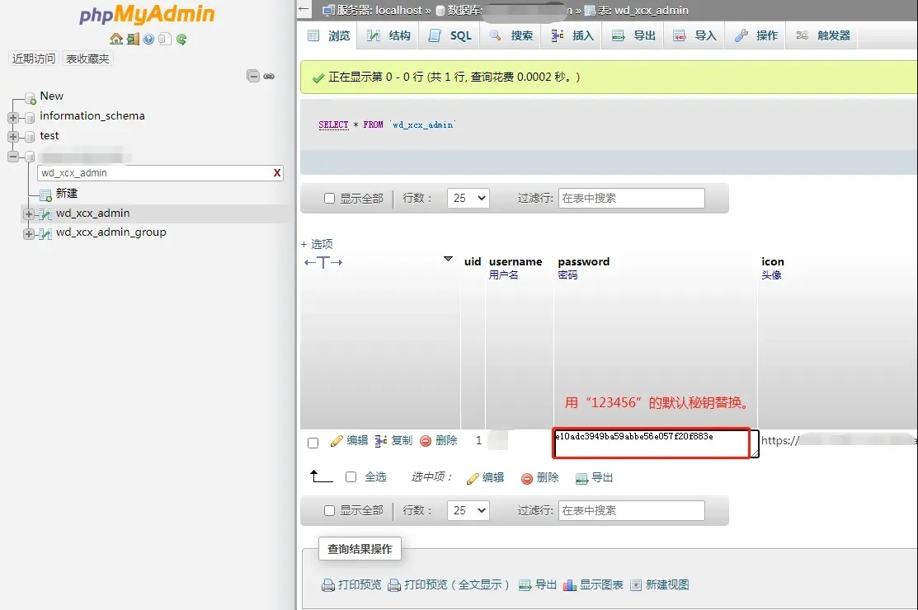Expand the information_schema database tree node
Screen dimensions: 918x610
13,116
